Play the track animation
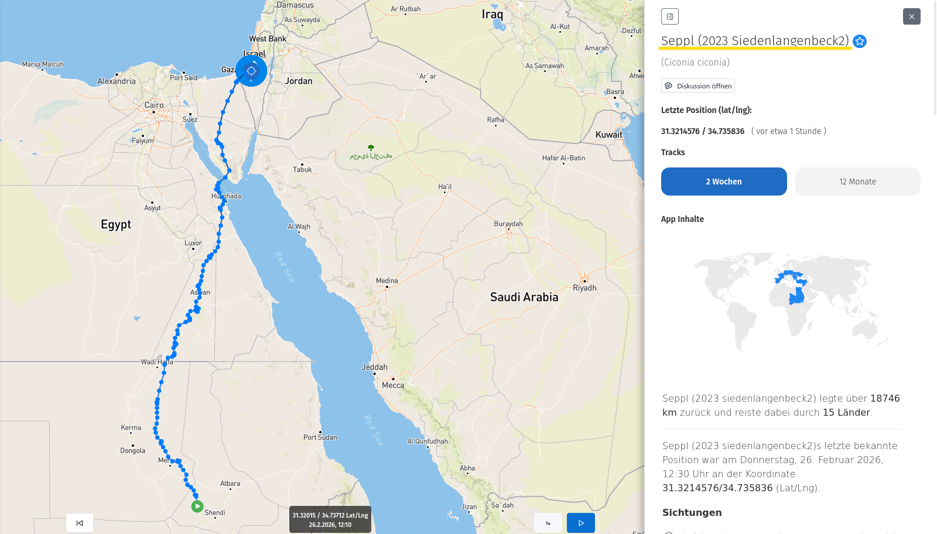 pyautogui.click(x=580, y=523)
